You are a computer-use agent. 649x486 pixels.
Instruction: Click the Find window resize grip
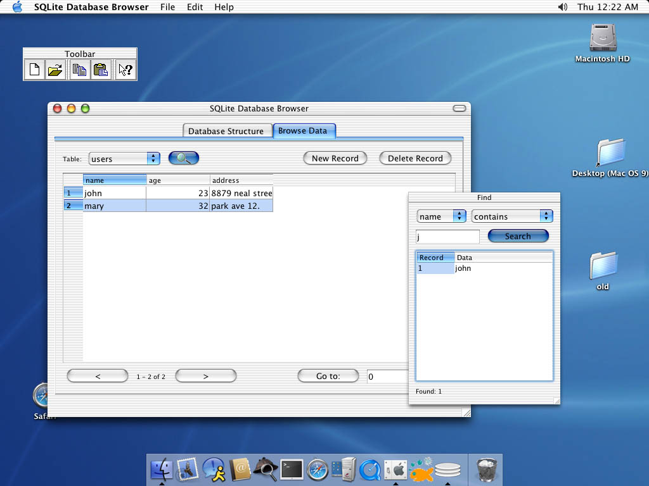556,401
